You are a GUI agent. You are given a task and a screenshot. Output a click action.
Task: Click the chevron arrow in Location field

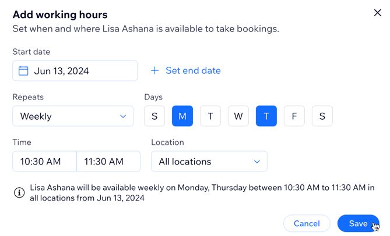pyautogui.click(x=257, y=162)
